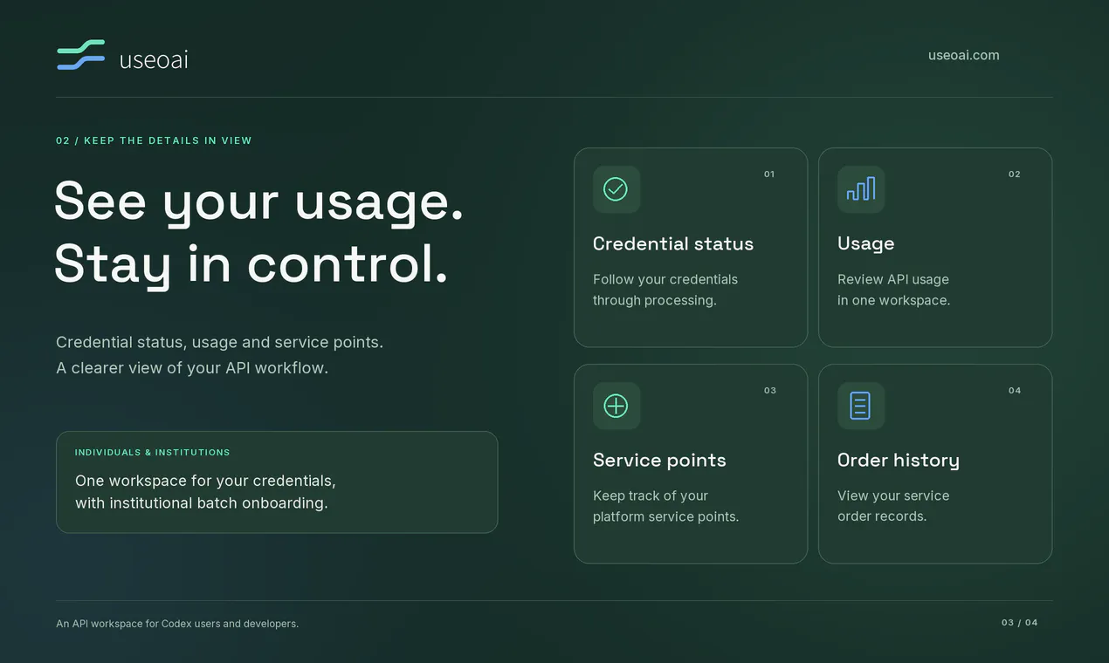This screenshot has width=1109, height=663.
Task: Click "Keep track of your" description line
Action: (x=651, y=496)
